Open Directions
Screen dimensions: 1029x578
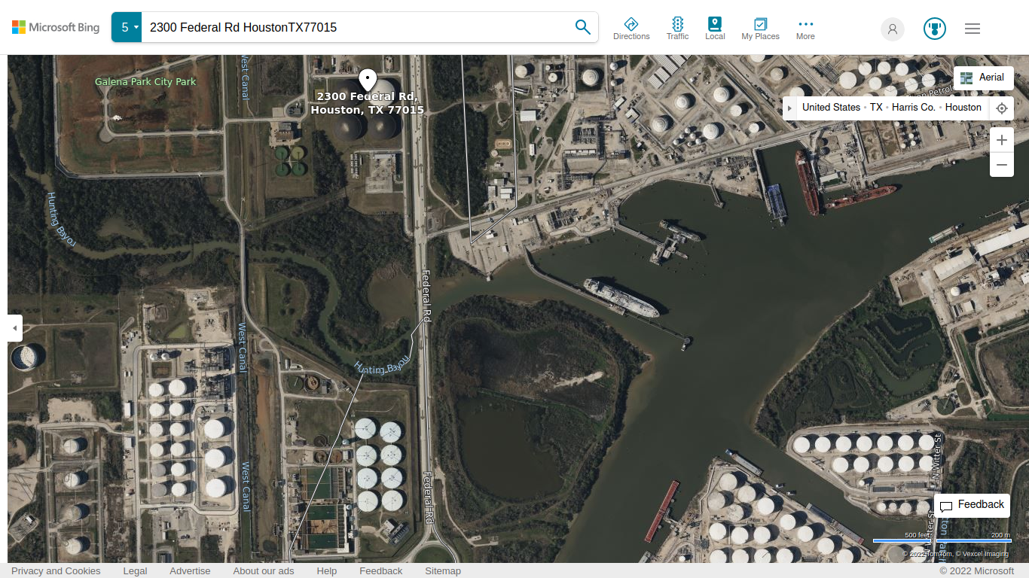(631, 29)
